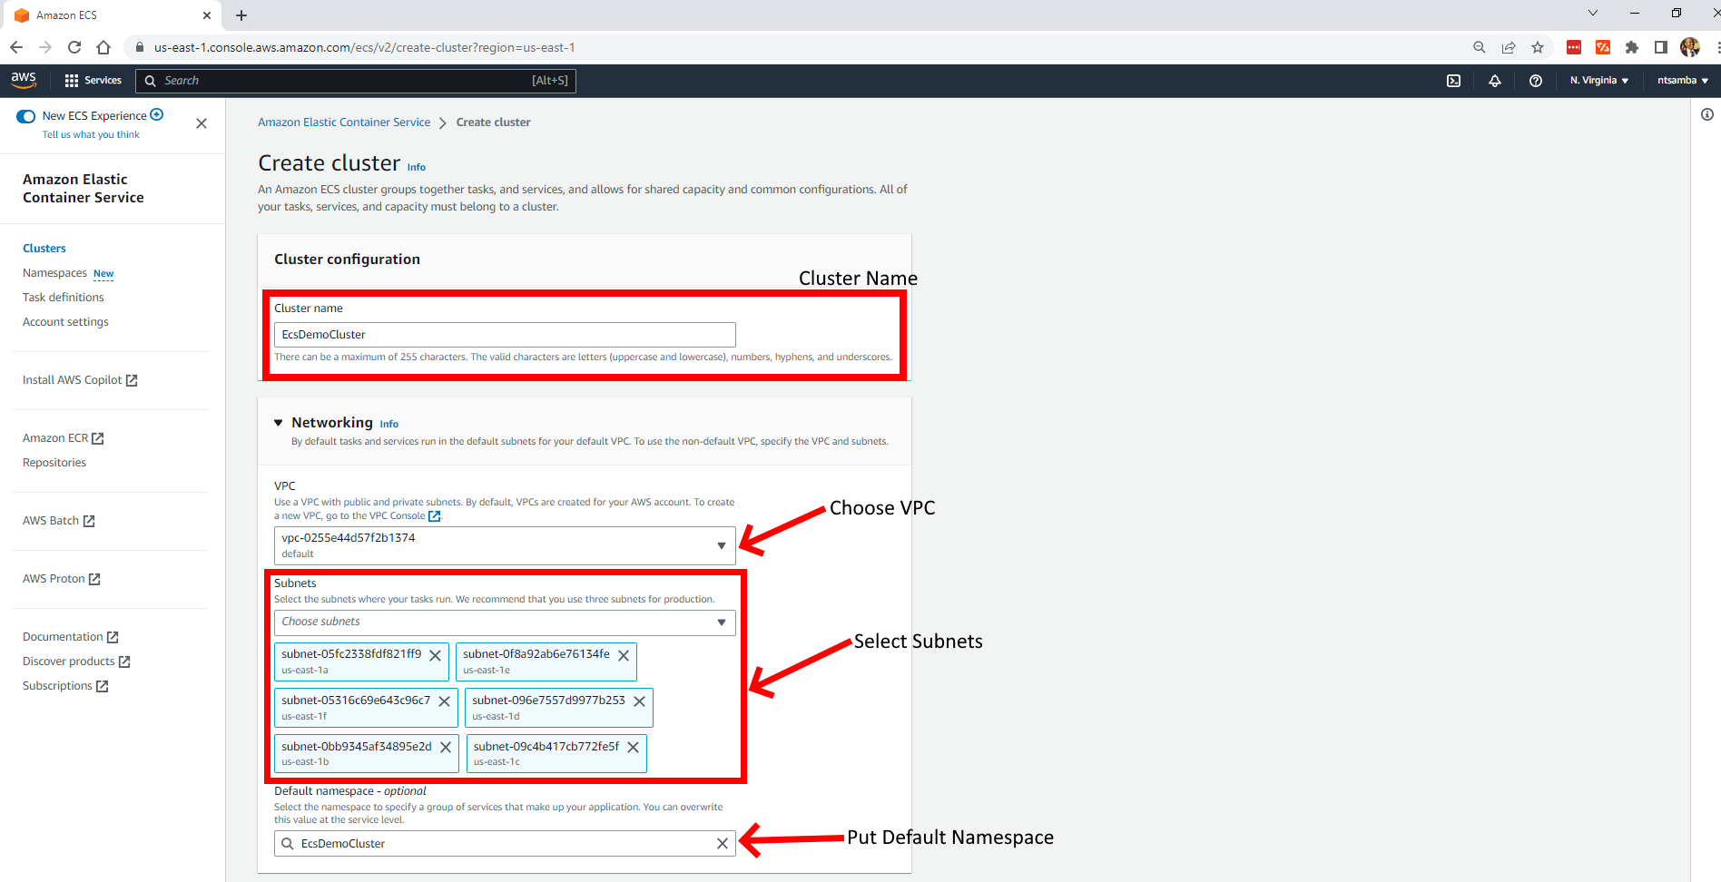1721x882 pixels.
Task: Open the N. Virginia region menu
Action: tap(1598, 81)
